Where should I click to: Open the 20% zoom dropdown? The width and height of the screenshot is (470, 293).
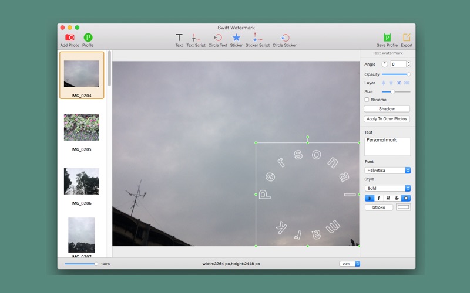pyautogui.click(x=350, y=264)
